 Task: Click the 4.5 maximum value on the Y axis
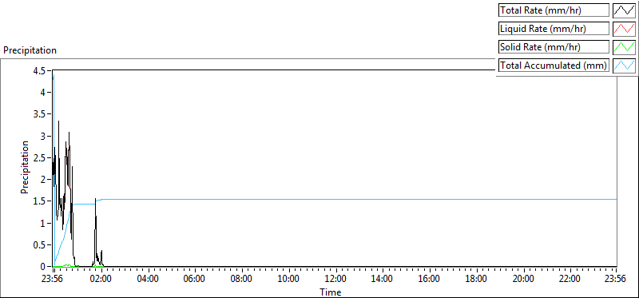point(42,70)
